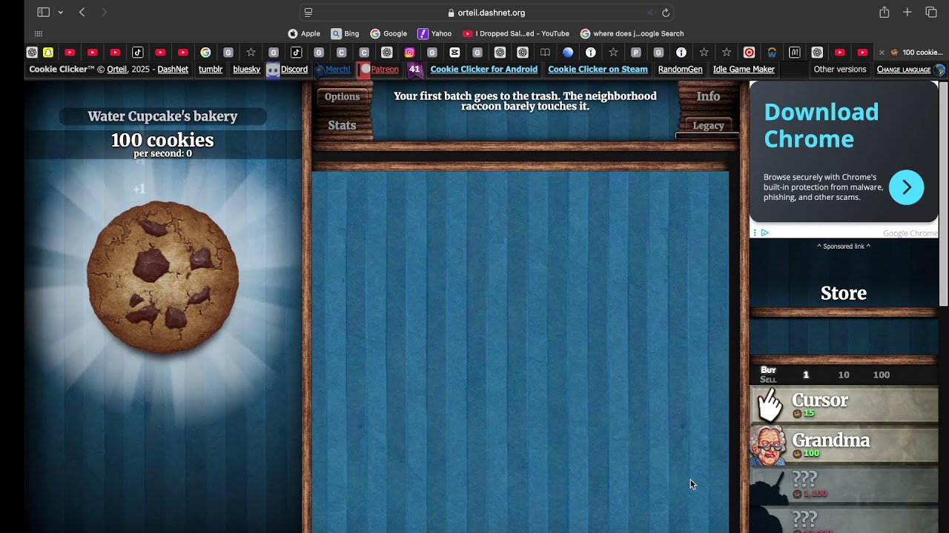
Task: Open a new tab with plus icon
Action: [907, 13]
